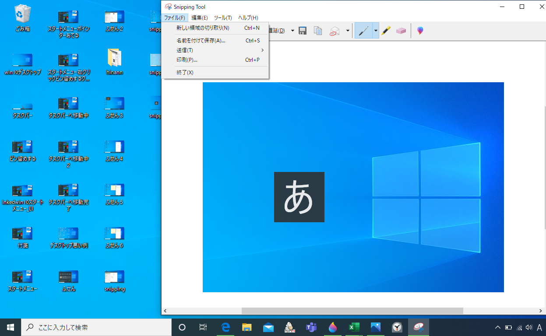
Task: Open Excel from the taskbar
Action: [354, 327]
